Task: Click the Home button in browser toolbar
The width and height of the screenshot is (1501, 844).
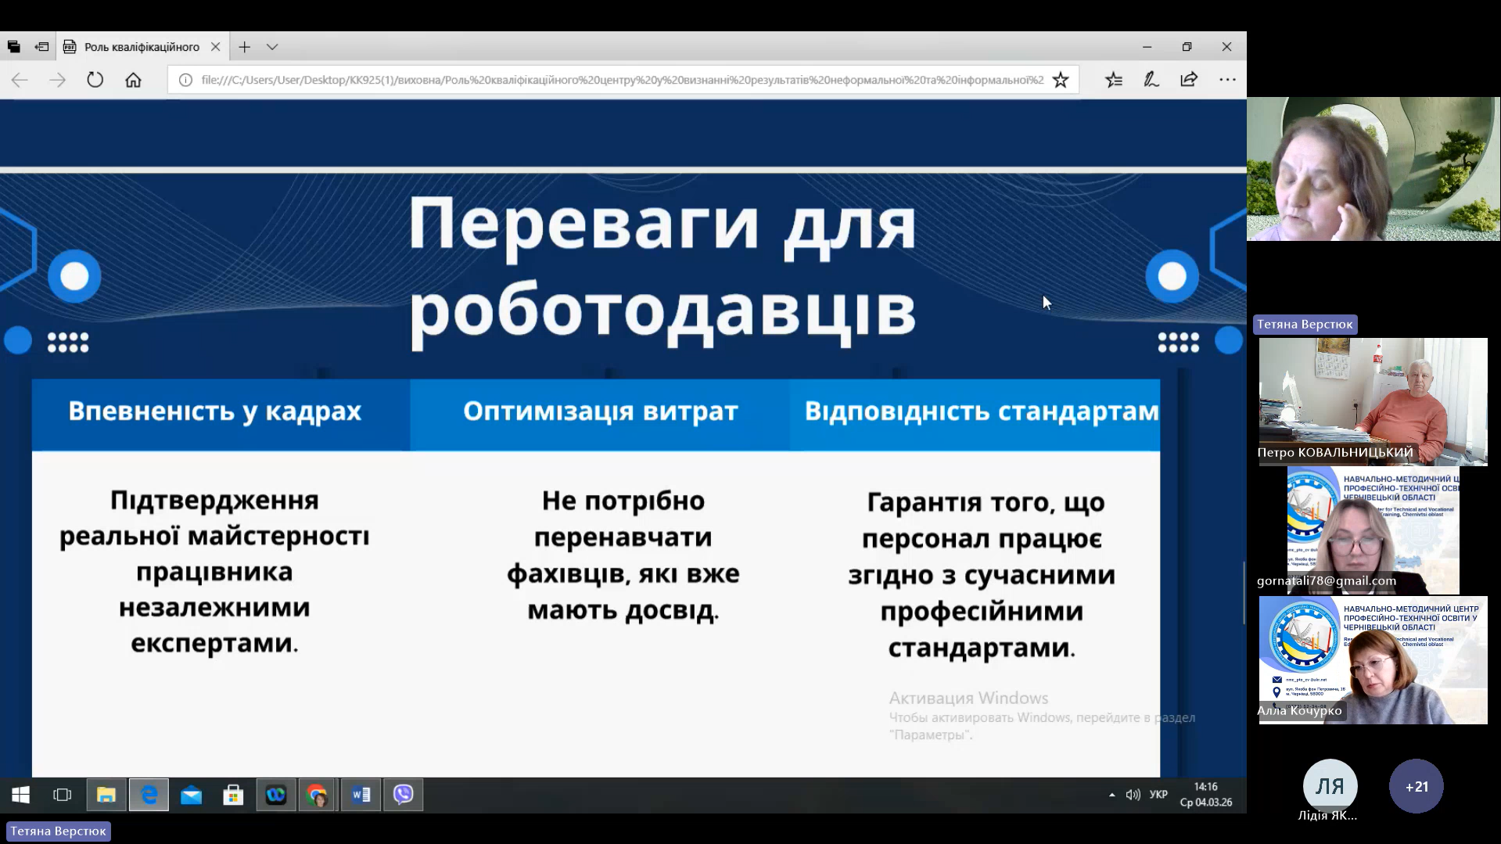Action: point(133,80)
